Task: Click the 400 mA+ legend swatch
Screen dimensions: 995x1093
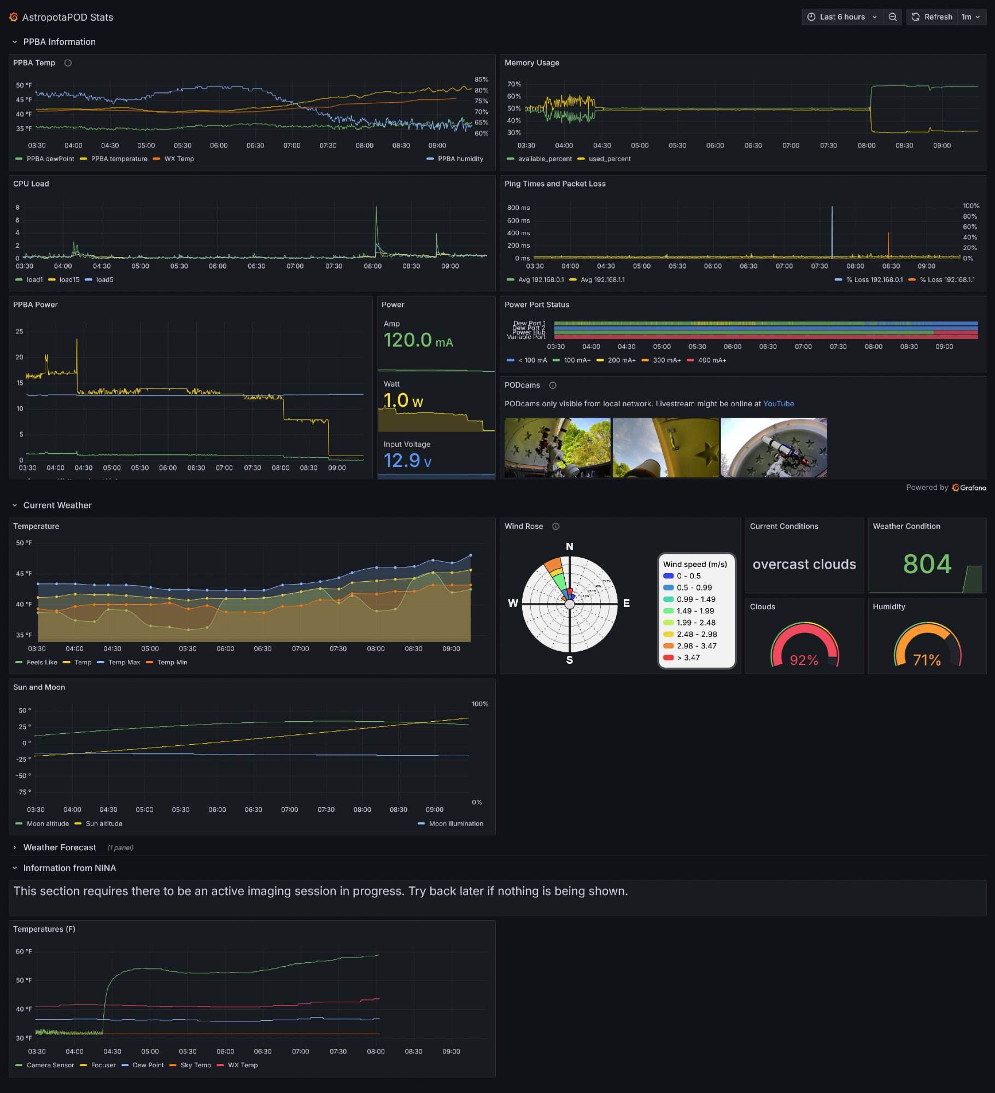Action: click(690, 360)
